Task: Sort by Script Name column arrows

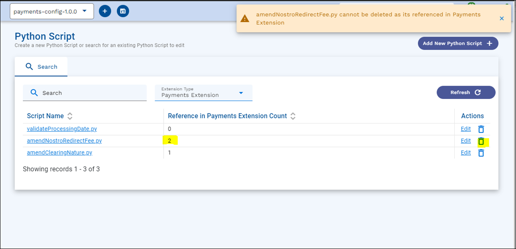Action: tap(70, 116)
